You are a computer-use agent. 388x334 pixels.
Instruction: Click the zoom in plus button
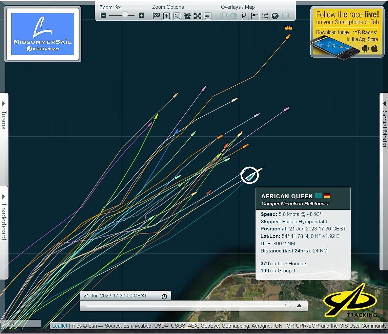pyautogui.click(x=141, y=15)
